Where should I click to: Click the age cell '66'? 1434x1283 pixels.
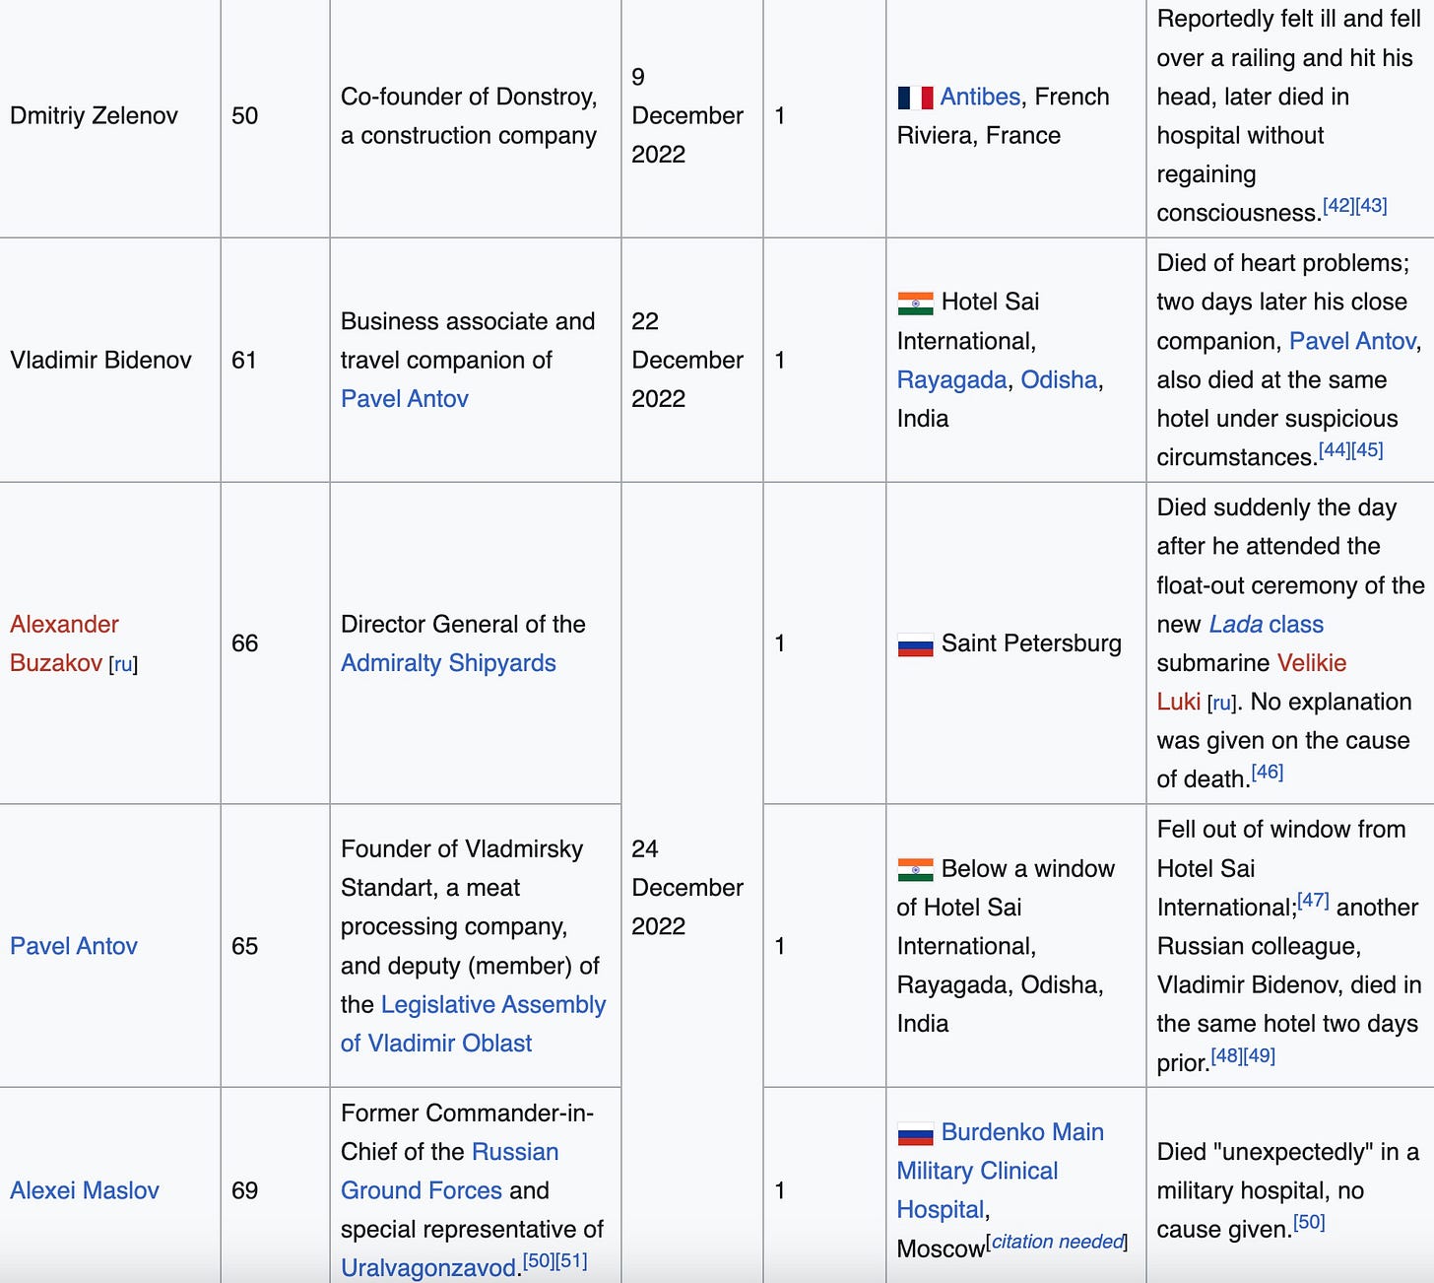[x=244, y=643]
